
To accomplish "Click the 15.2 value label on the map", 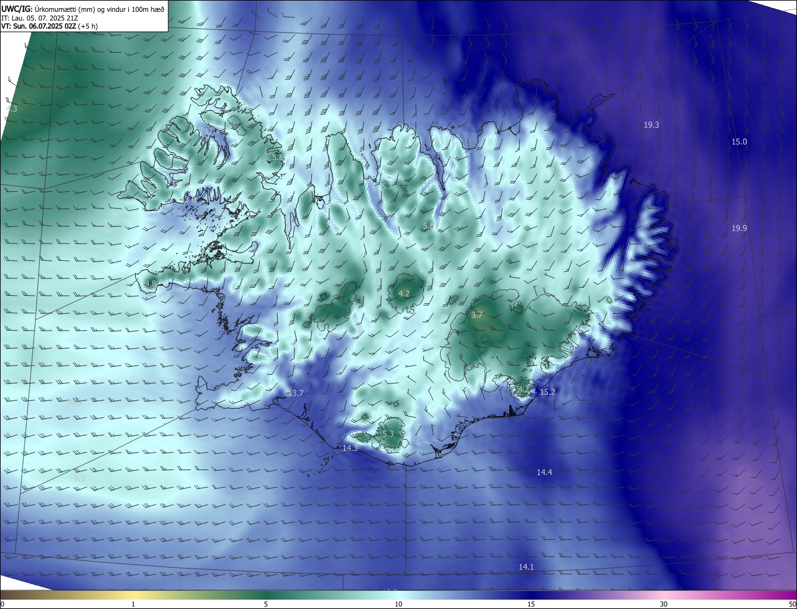I will (547, 392).
